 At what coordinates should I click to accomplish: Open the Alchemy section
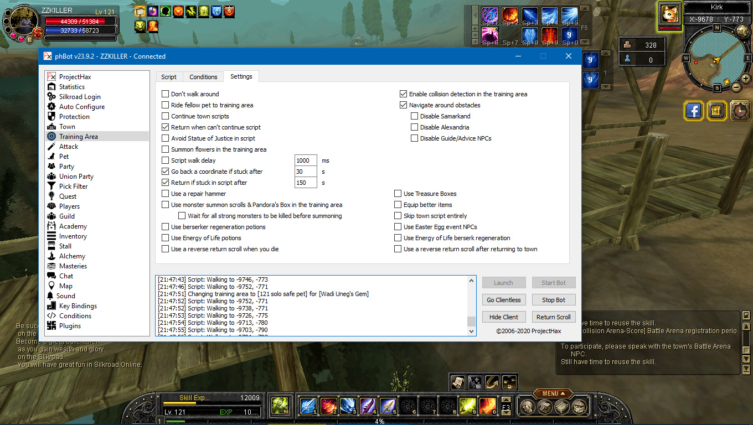[x=72, y=256]
